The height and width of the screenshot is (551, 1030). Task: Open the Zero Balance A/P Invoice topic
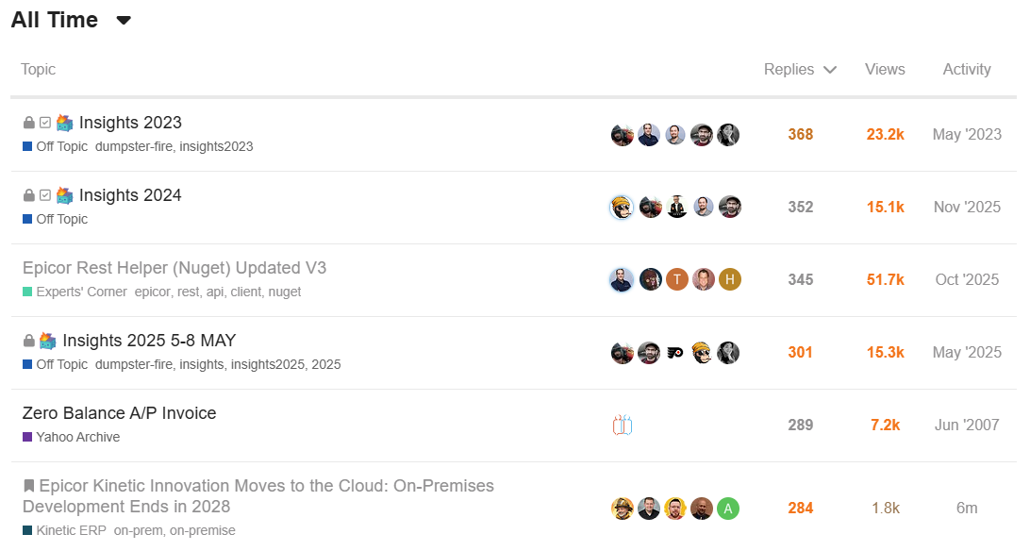pos(119,413)
